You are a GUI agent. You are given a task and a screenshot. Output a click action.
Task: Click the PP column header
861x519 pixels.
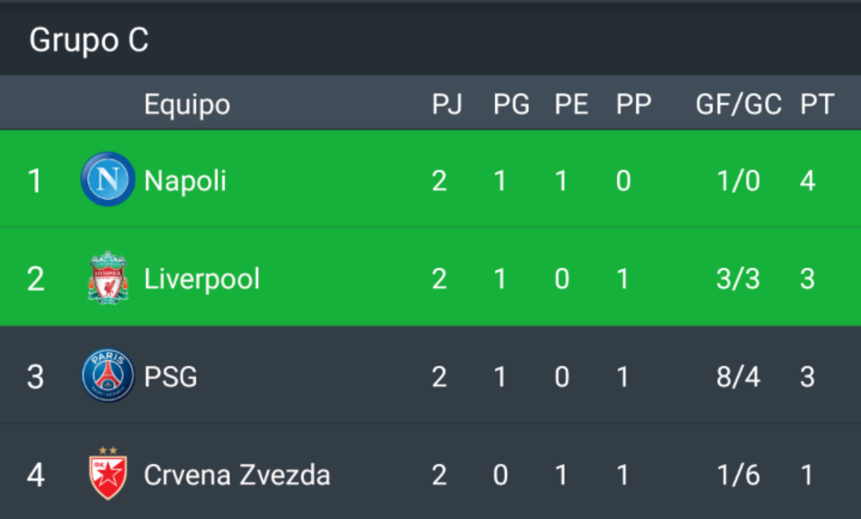[633, 104]
